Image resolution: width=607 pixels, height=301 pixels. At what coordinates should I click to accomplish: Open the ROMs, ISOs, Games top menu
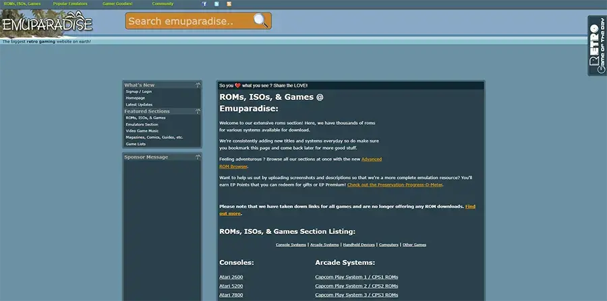click(22, 4)
